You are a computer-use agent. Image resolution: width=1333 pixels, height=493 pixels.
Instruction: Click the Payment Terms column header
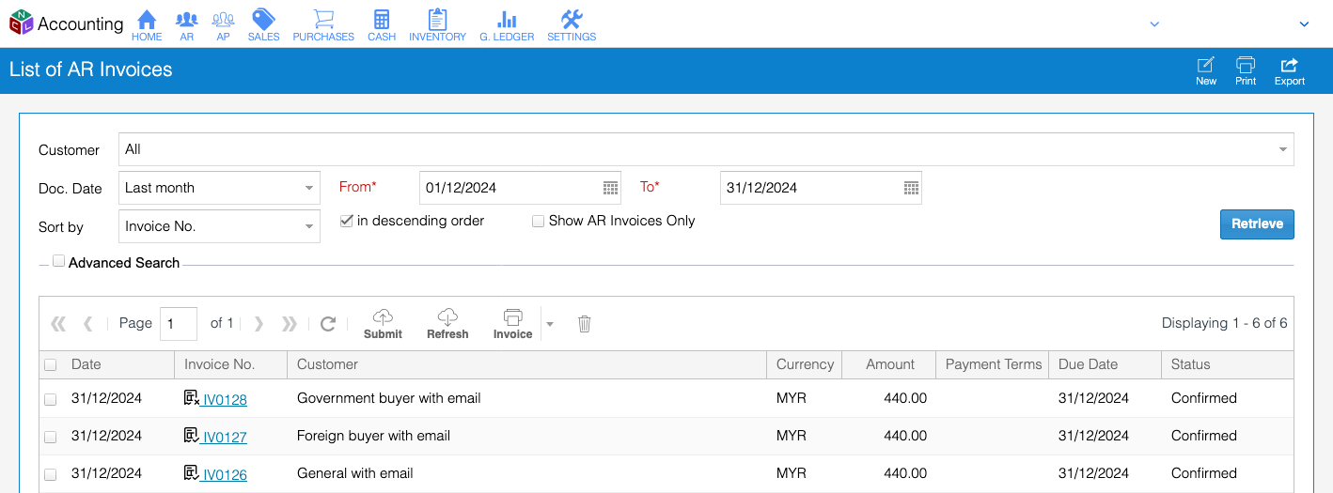coord(994,364)
